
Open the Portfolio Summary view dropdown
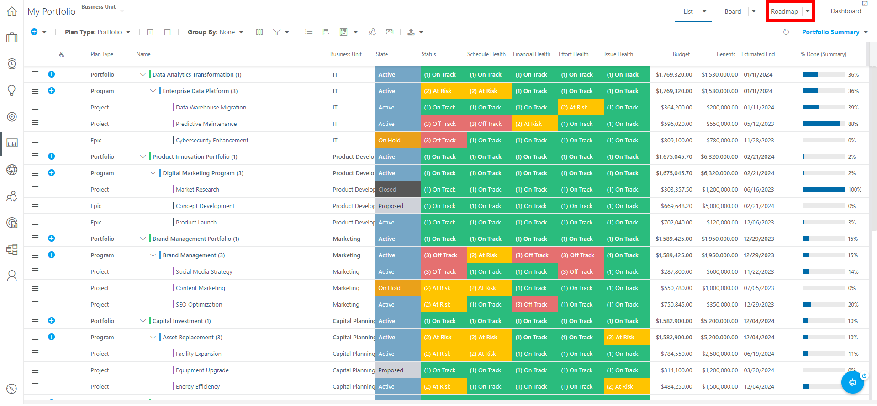click(x=835, y=32)
